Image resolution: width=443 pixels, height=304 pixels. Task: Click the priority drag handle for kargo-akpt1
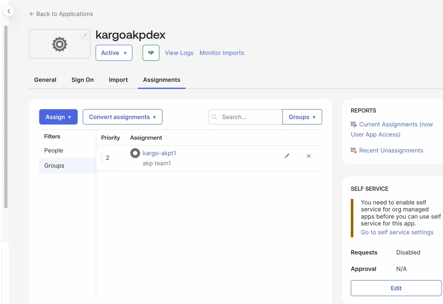(102, 158)
